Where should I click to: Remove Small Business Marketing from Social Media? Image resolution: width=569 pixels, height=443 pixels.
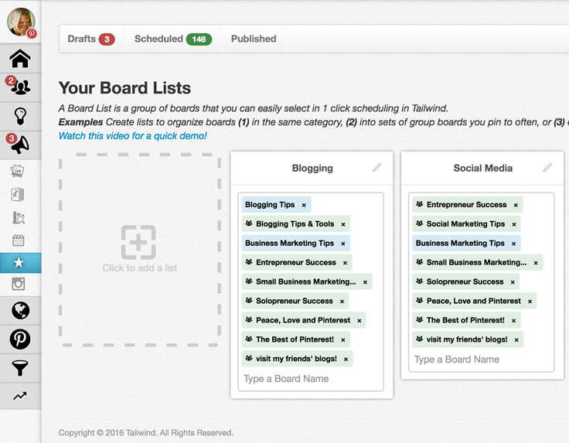pos(536,263)
